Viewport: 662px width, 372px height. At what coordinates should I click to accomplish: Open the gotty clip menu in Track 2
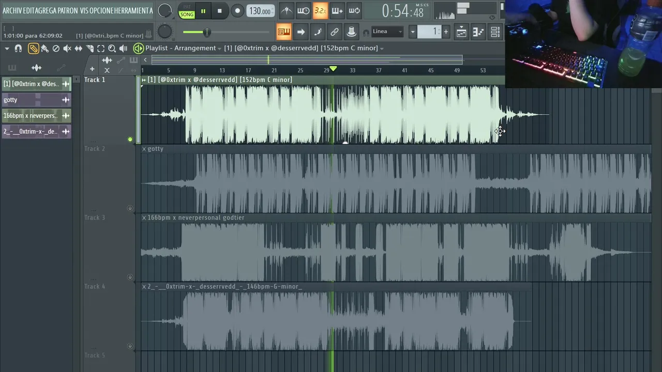pyautogui.click(x=144, y=149)
